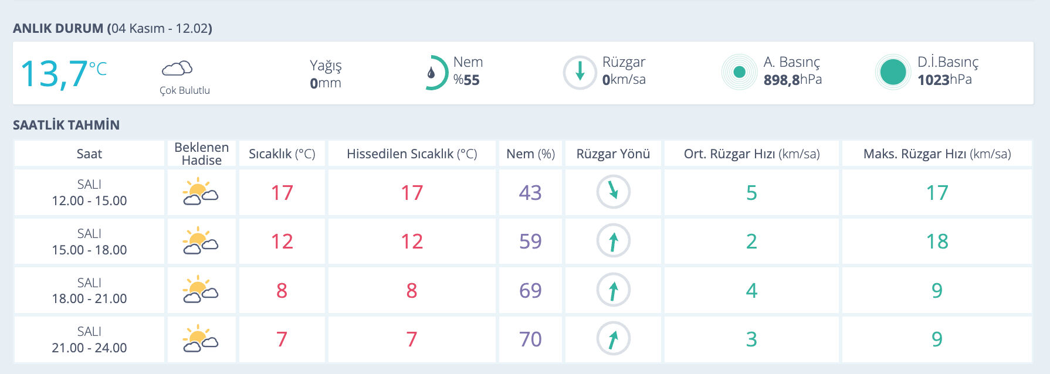Click the Çok Bulutlu cloud icon

point(177,69)
